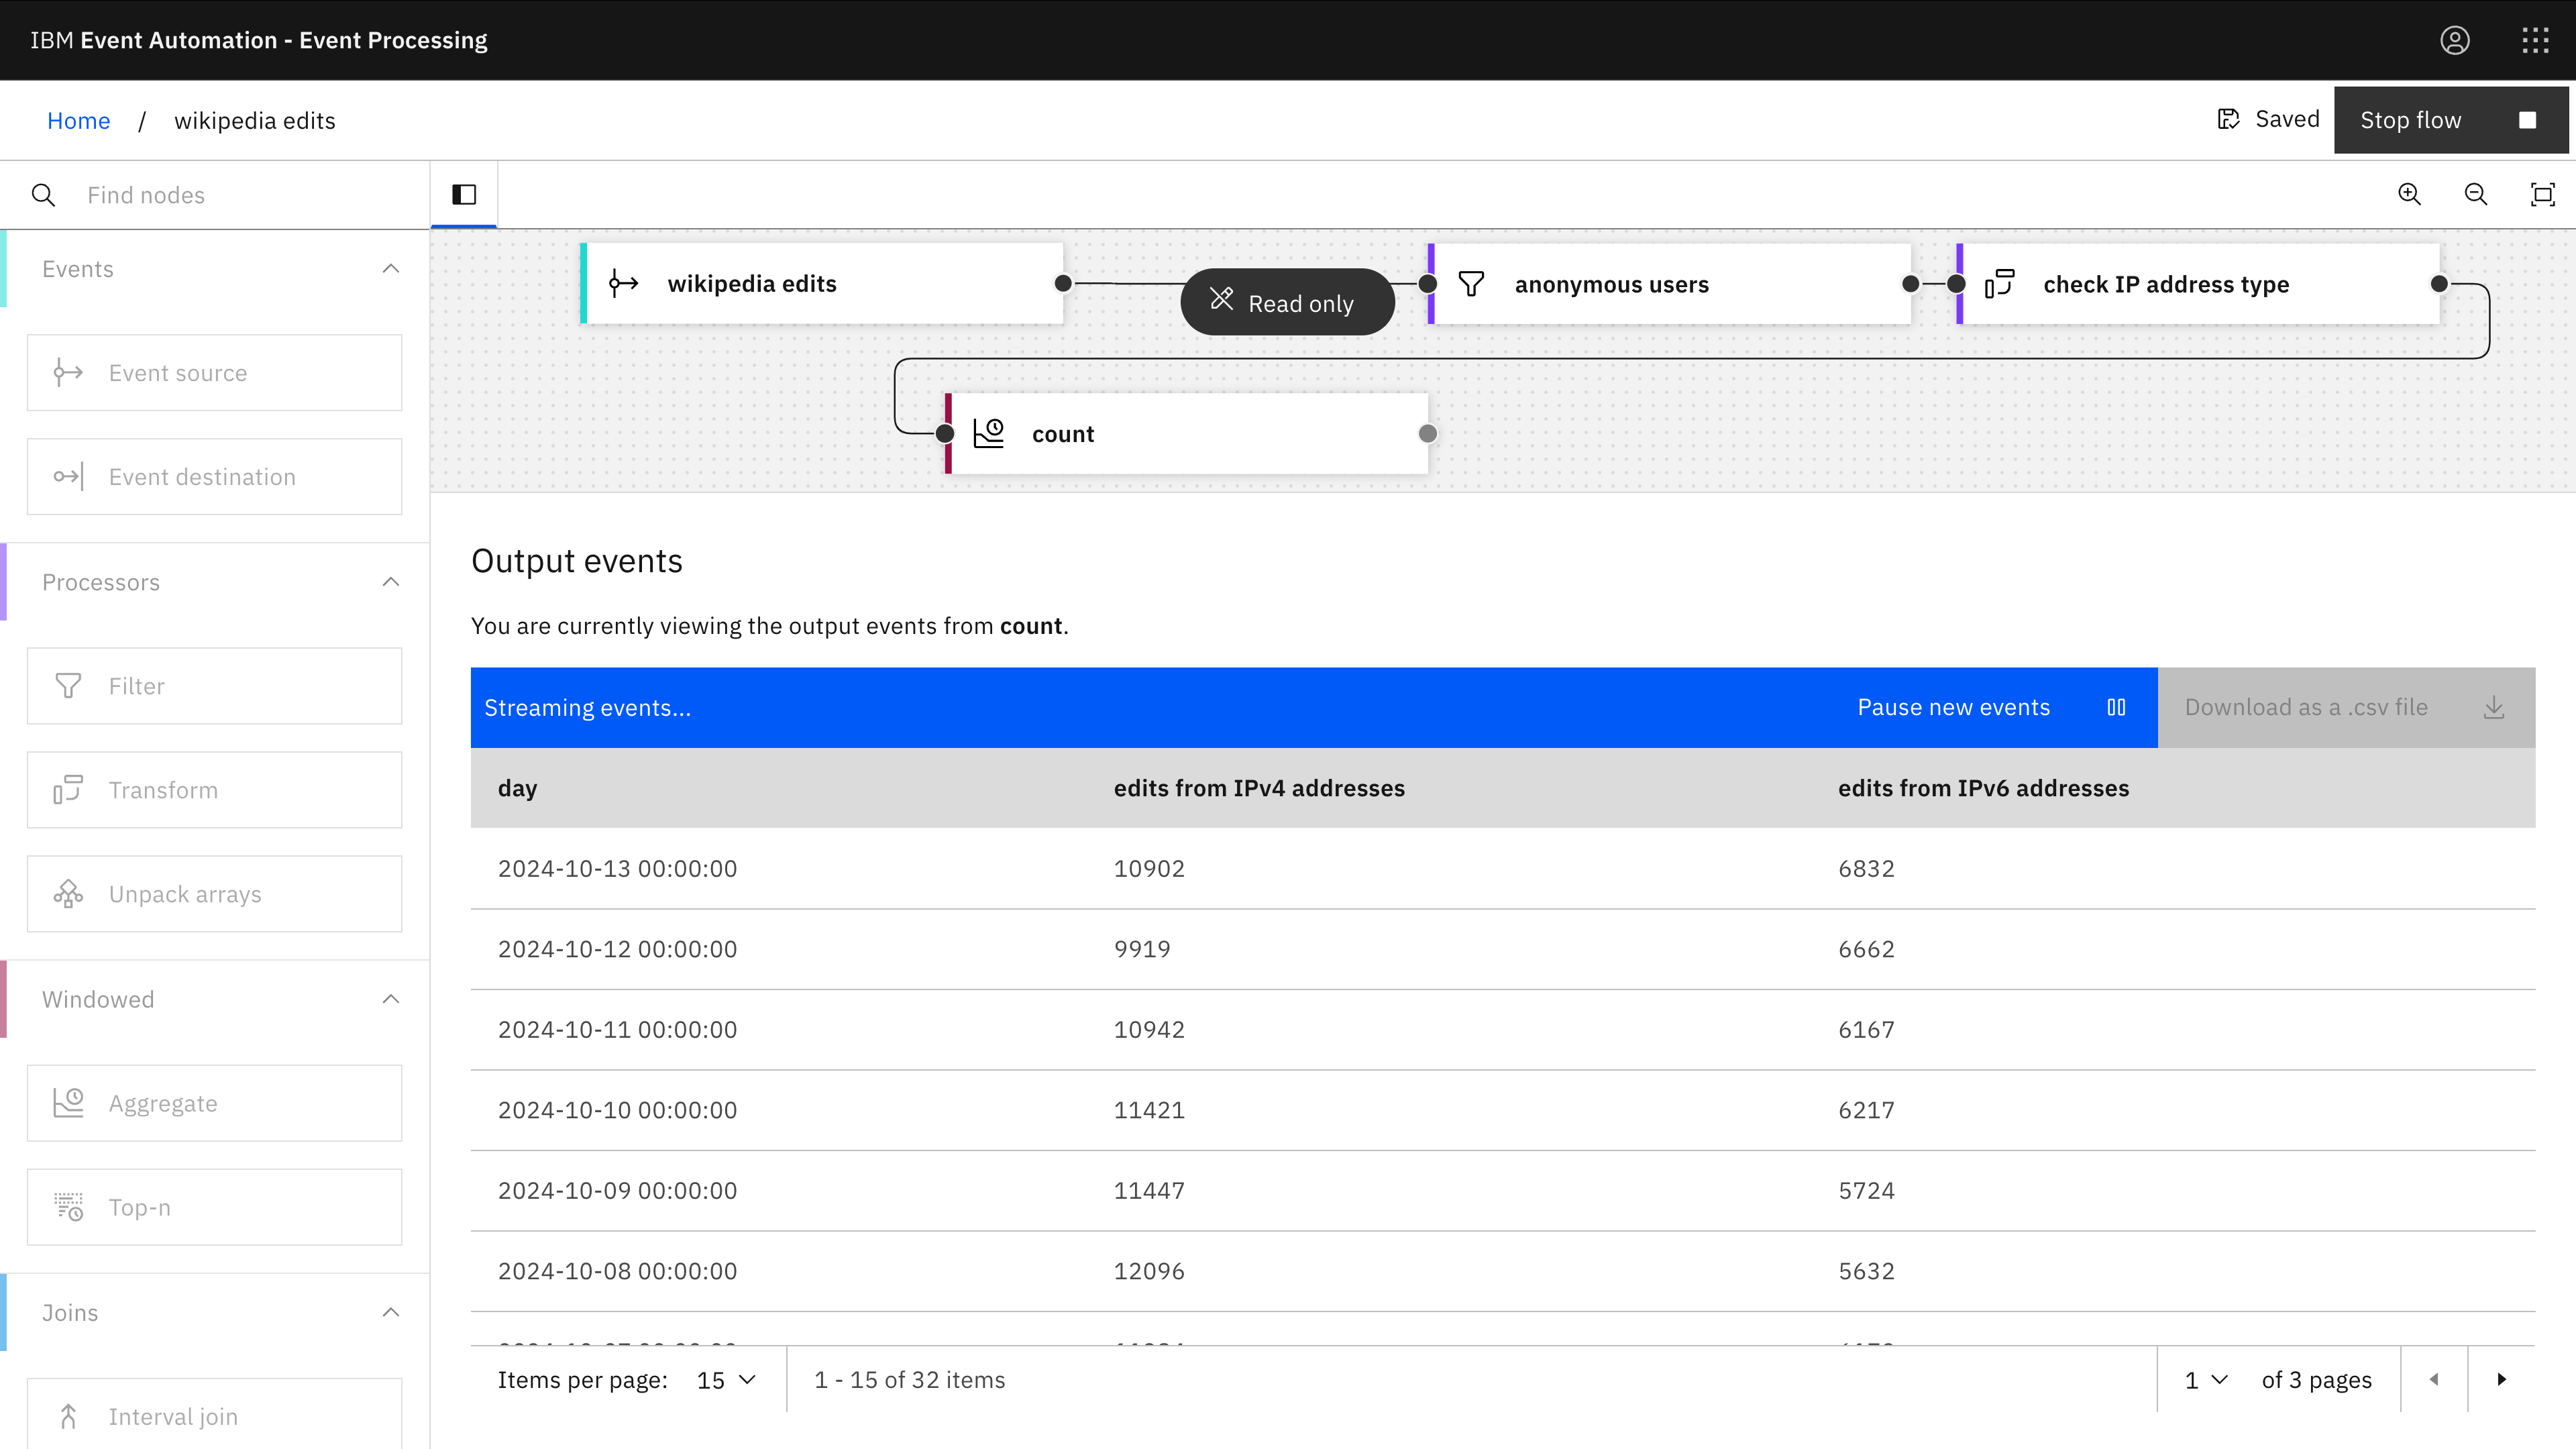Toggle the node palette side panel
This screenshot has height=1449, width=2576.
pyautogui.click(x=464, y=194)
